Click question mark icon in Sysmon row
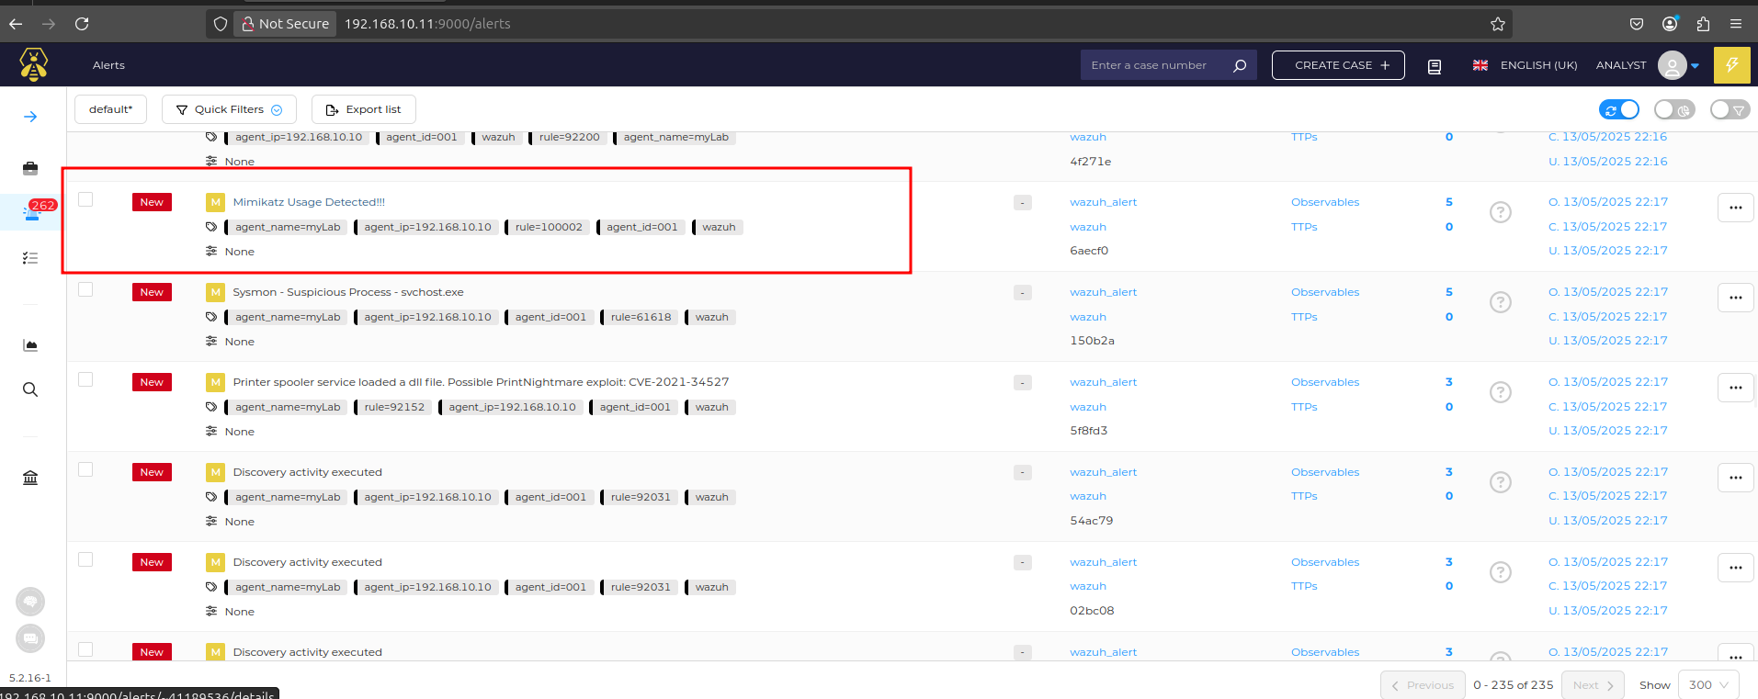Image resolution: width=1758 pixels, height=699 pixels. 1501,302
